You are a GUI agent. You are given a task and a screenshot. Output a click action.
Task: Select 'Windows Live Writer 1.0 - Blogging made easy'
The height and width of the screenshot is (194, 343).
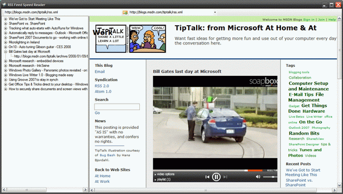pos(41,75)
